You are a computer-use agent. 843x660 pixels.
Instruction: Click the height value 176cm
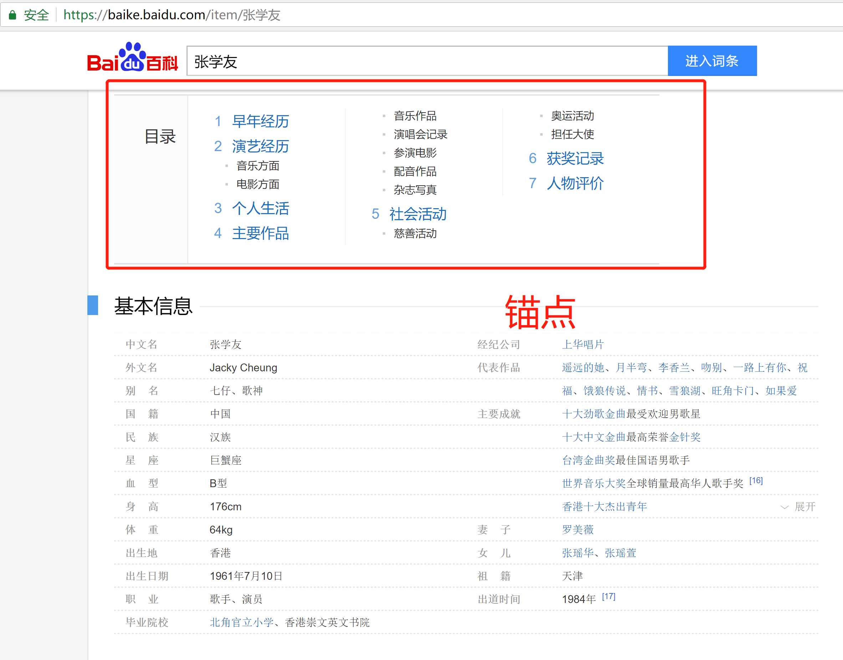[225, 507]
